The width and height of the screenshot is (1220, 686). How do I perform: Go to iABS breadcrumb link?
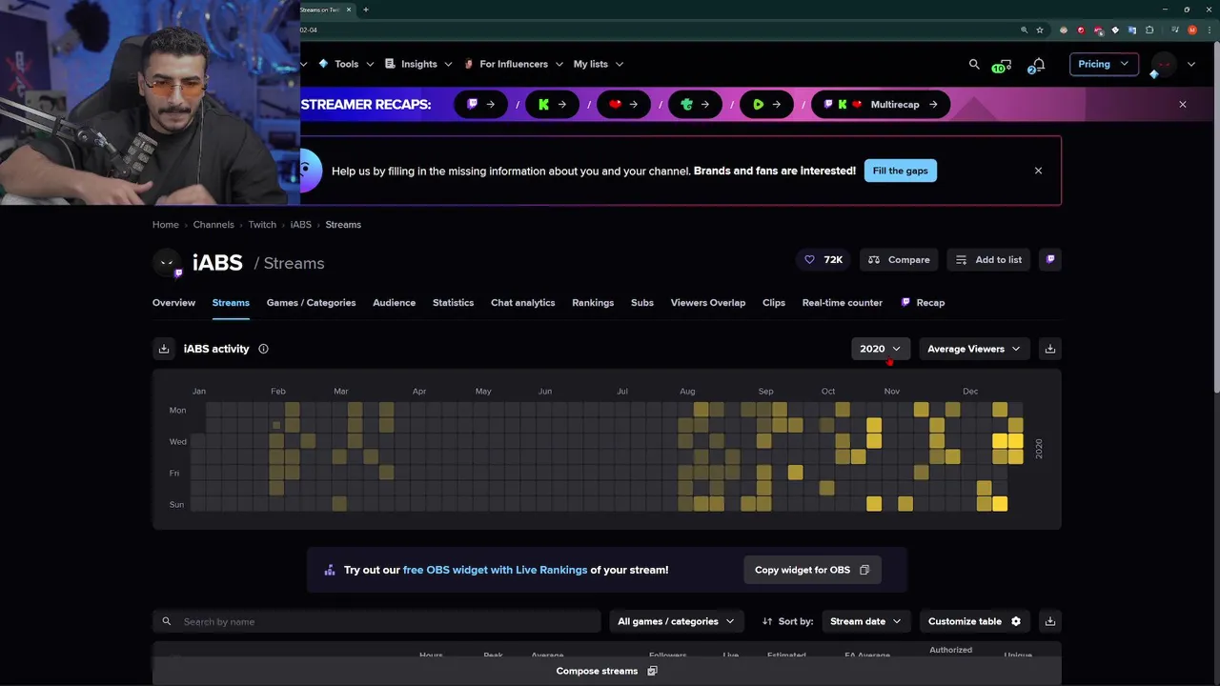(x=301, y=225)
